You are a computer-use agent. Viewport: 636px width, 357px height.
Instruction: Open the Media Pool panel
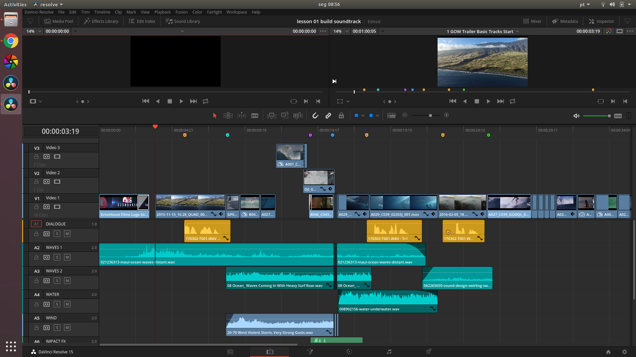coord(59,21)
